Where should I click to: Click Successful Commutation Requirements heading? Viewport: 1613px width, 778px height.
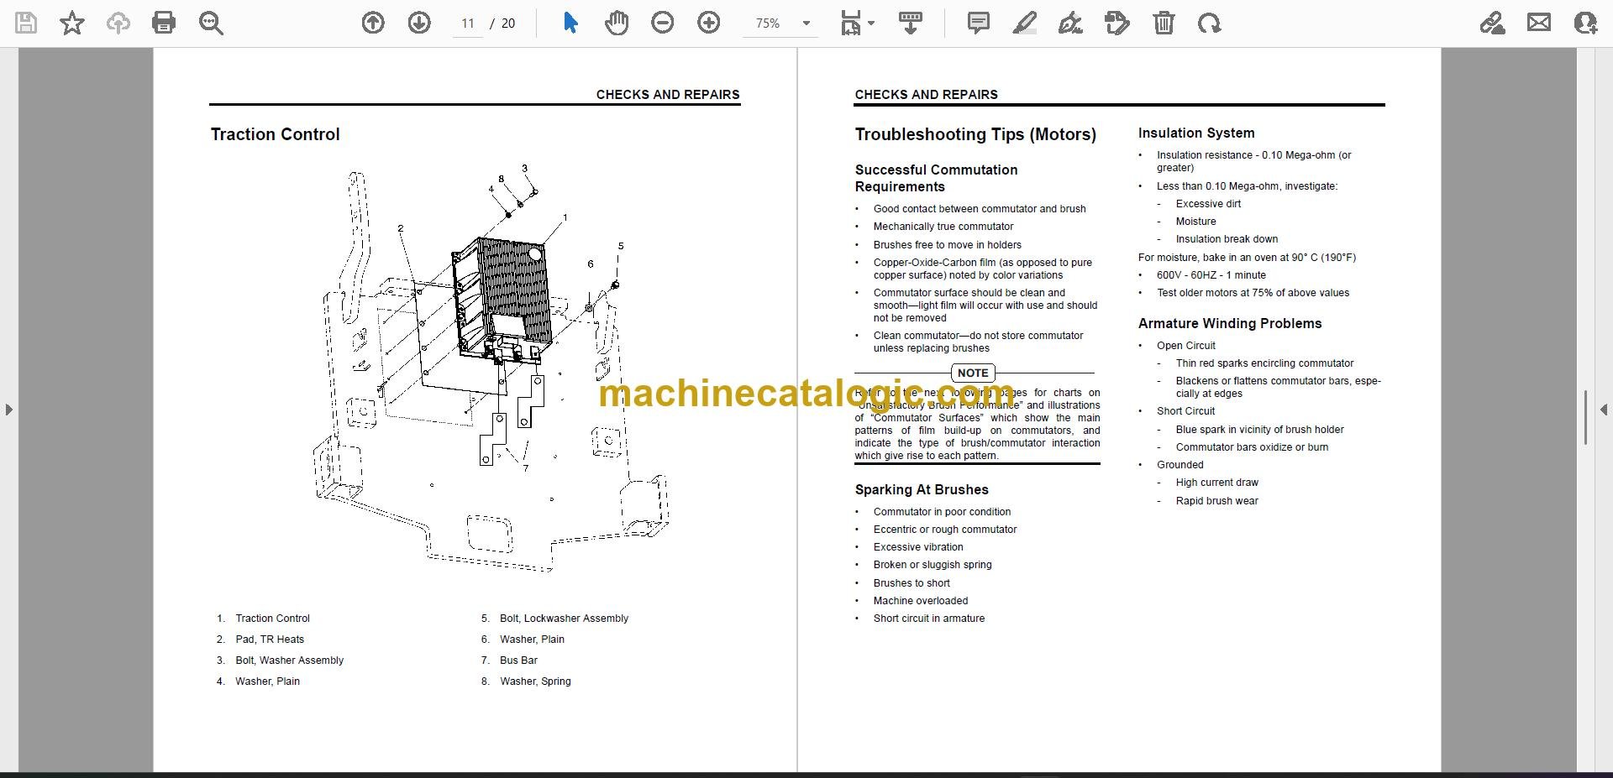936,178
